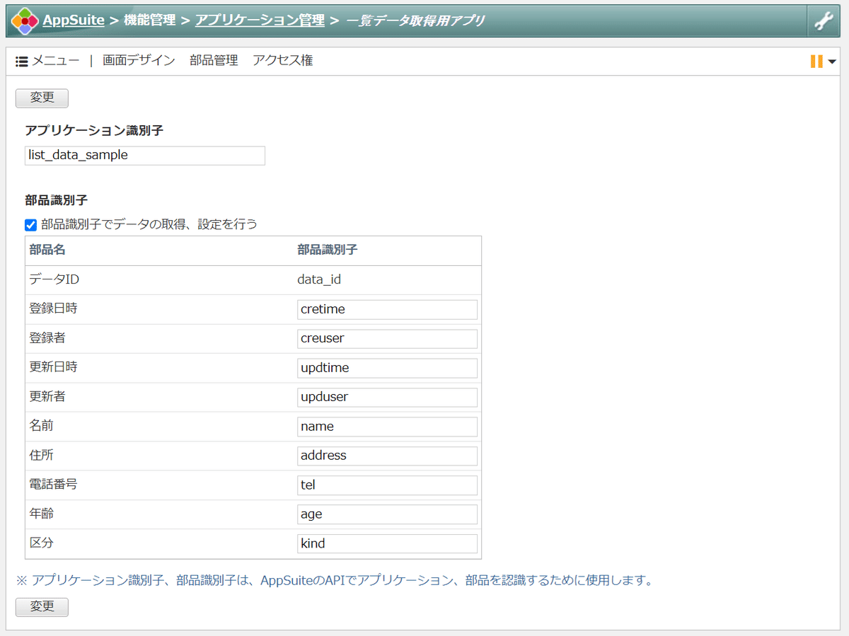Click the 名前 row label
Image resolution: width=849 pixels, height=636 pixels.
41,426
